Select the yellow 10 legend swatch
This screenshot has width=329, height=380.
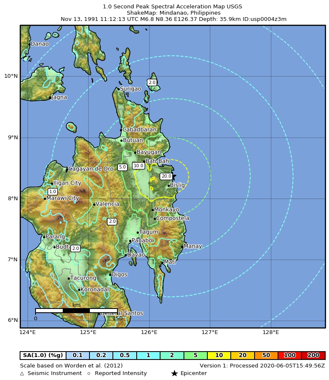219,355
